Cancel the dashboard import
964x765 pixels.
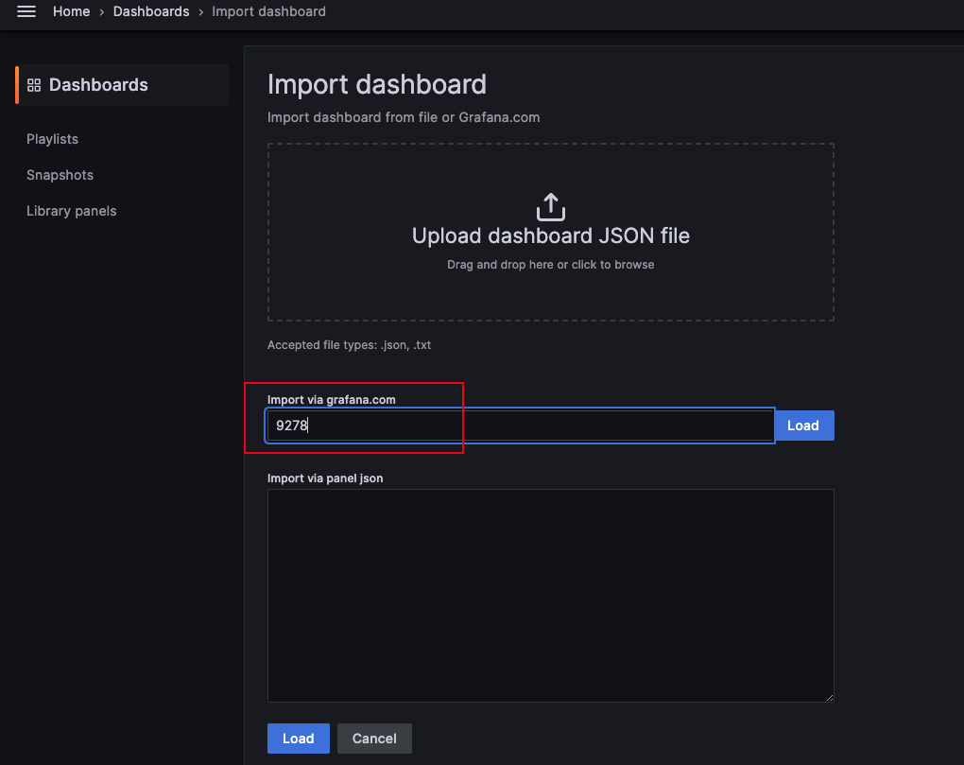point(374,739)
